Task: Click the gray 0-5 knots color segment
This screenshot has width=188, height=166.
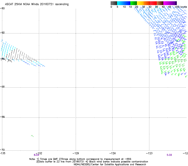Action: pyautogui.click(x=114, y=3)
